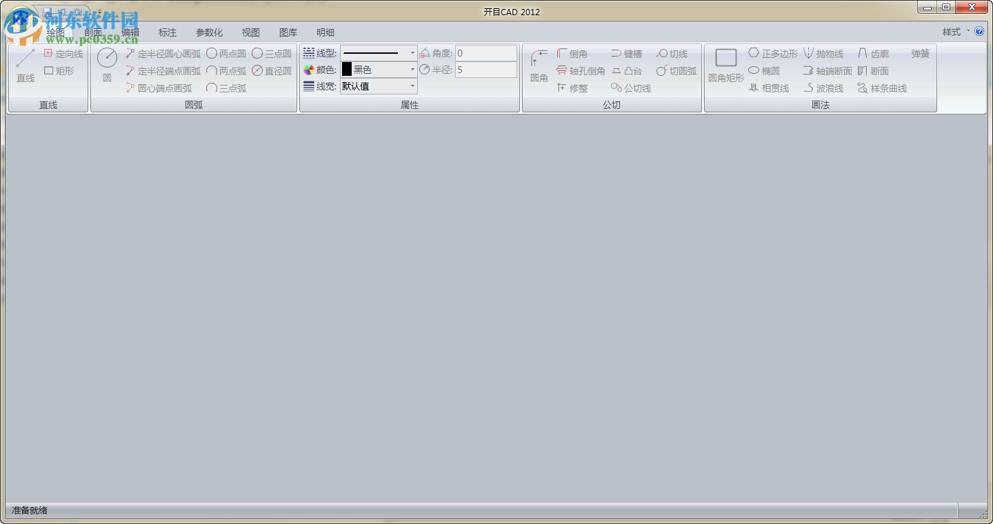The image size is (993, 524).
Task: Expand quick access toolbar customize arrow
Action: [99, 12]
